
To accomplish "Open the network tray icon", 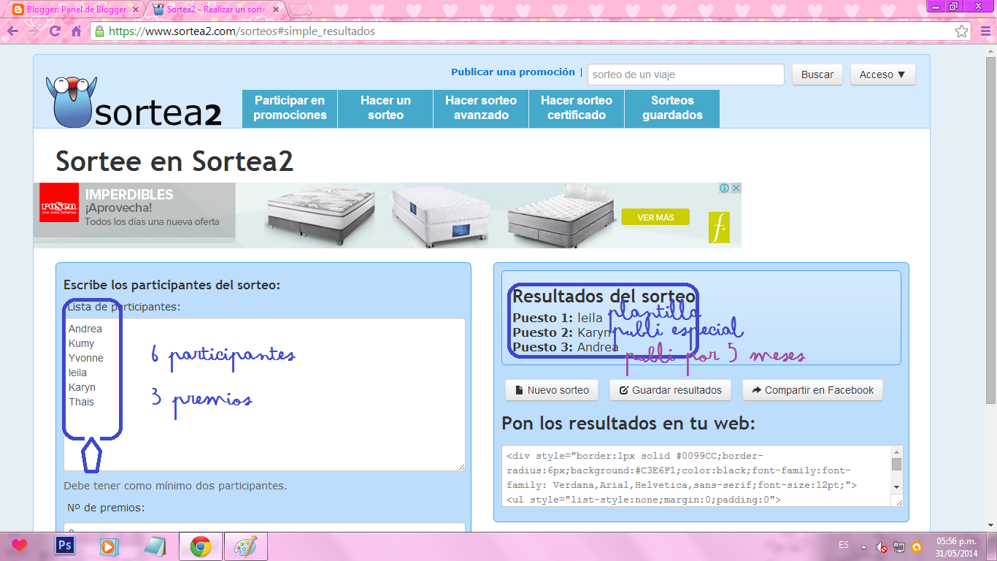I will 899,546.
